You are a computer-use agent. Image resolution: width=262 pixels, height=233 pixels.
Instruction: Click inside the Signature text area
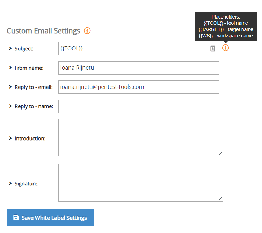click(140, 183)
